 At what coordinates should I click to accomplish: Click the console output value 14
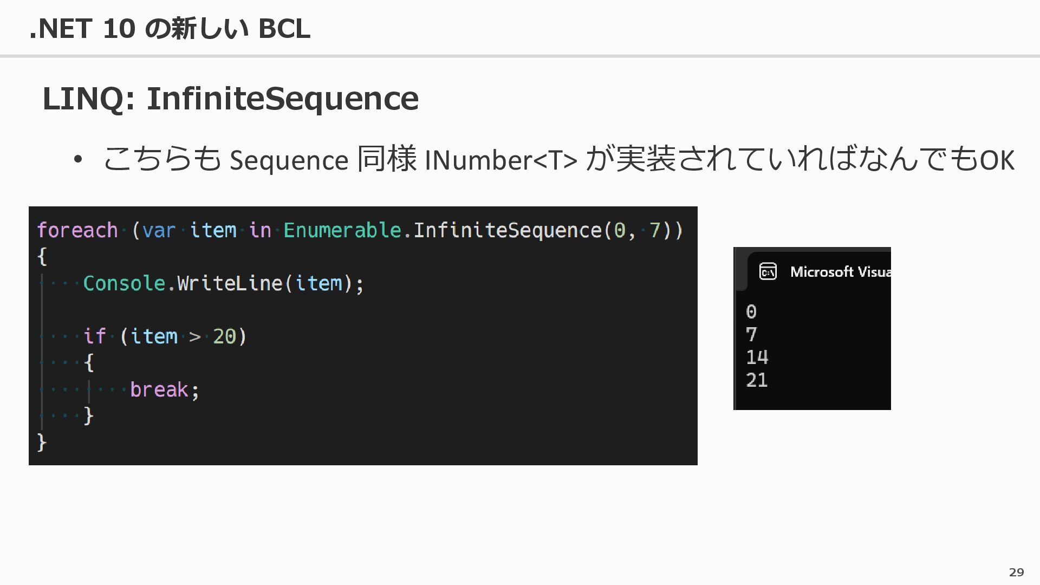[x=757, y=357]
